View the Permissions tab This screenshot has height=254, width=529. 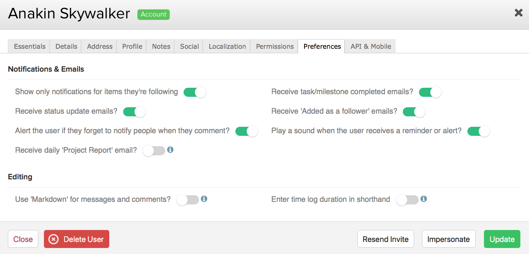tap(275, 47)
